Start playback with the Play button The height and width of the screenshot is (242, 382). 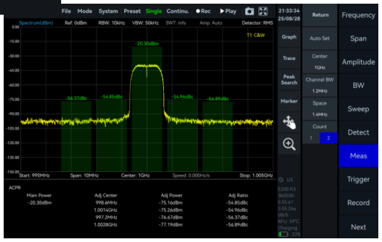[x=228, y=11]
